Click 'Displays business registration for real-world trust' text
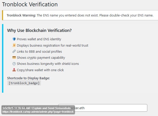The height and width of the screenshot is (116, 158). pos(52,45)
